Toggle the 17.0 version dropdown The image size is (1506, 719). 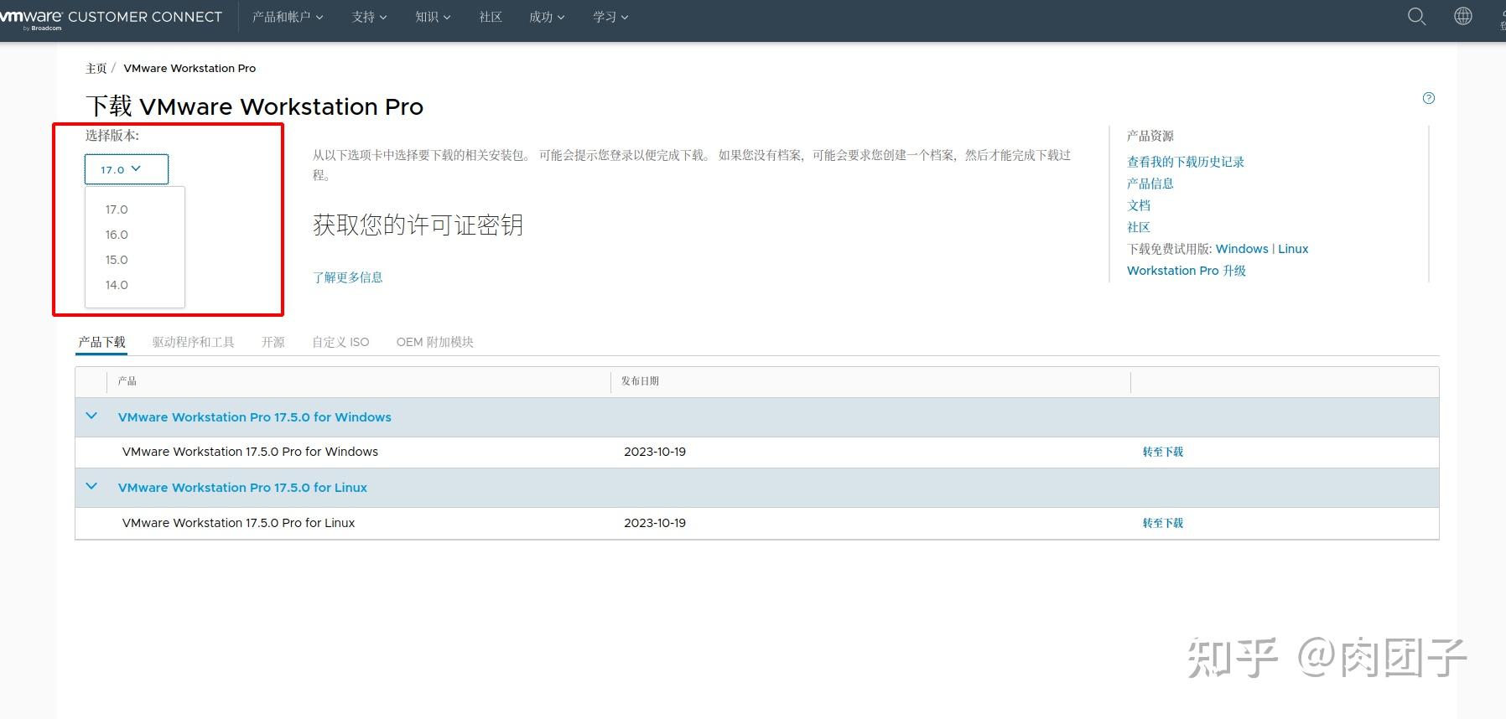(x=127, y=169)
